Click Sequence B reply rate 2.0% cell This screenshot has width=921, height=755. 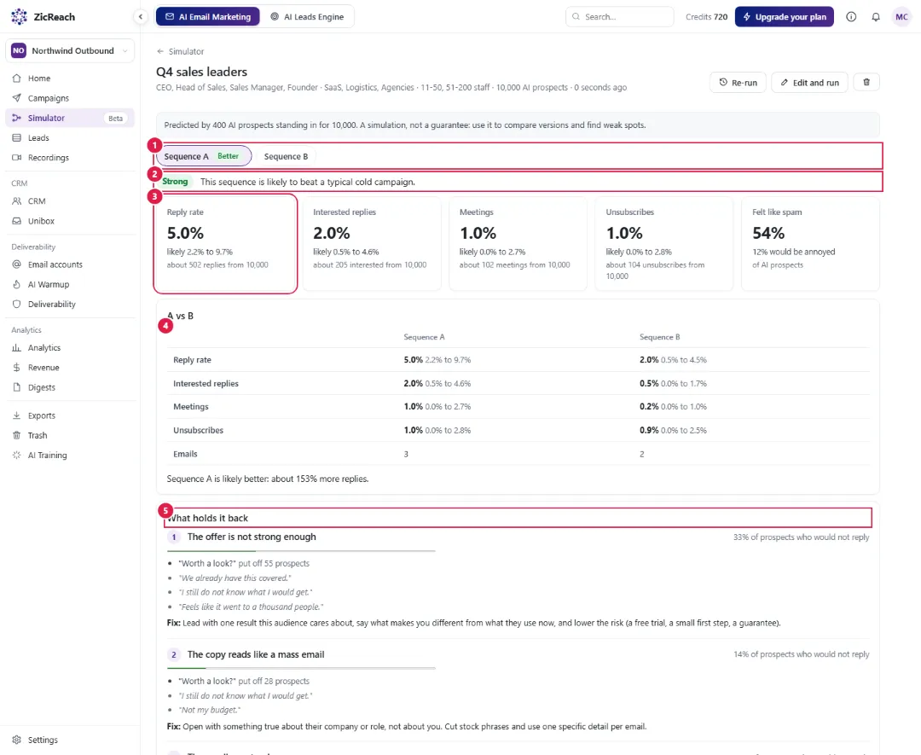pos(673,359)
